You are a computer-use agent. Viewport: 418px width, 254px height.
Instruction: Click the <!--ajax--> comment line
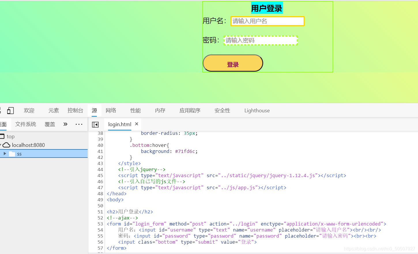click(122, 218)
